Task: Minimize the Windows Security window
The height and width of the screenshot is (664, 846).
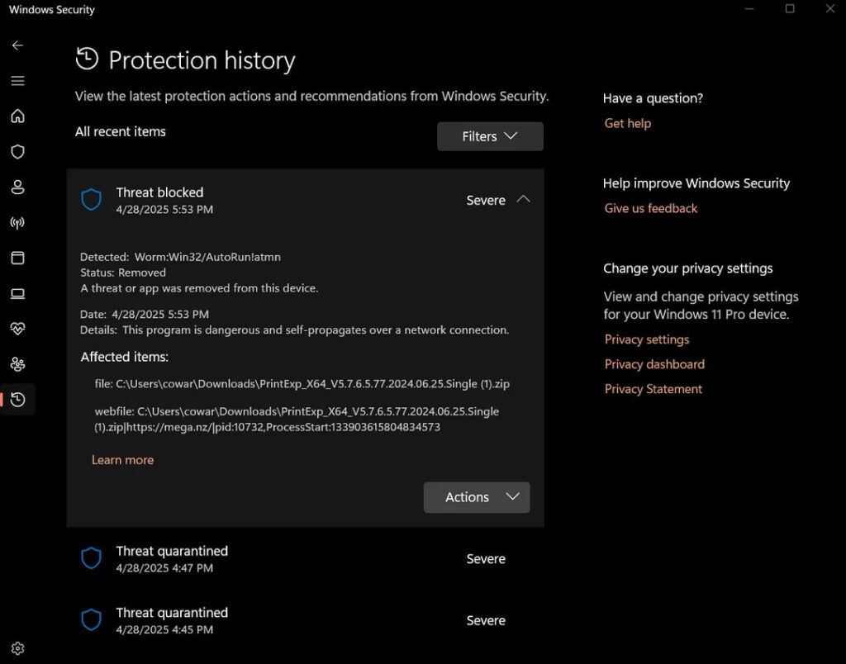Action: pyautogui.click(x=749, y=8)
